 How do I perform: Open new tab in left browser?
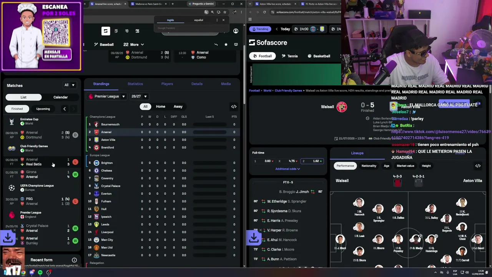173,4
